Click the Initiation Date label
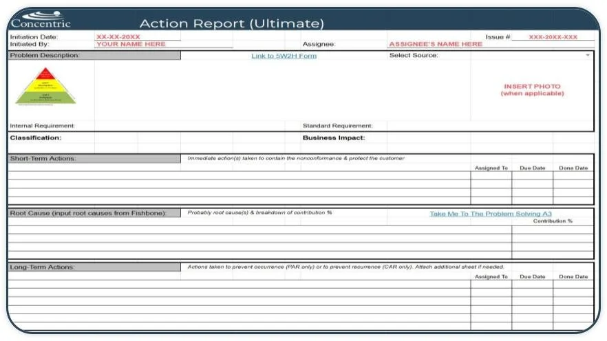 34,36
